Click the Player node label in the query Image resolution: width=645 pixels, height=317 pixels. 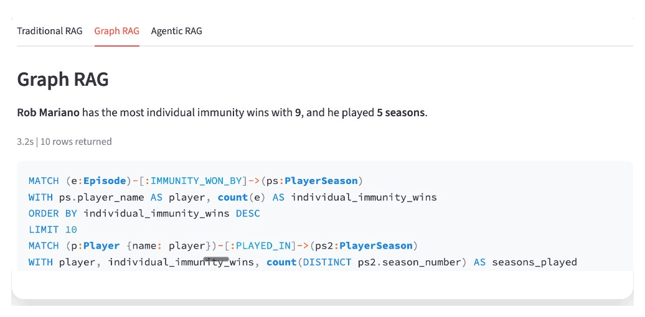pyautogui.click(x=101, y=246)
